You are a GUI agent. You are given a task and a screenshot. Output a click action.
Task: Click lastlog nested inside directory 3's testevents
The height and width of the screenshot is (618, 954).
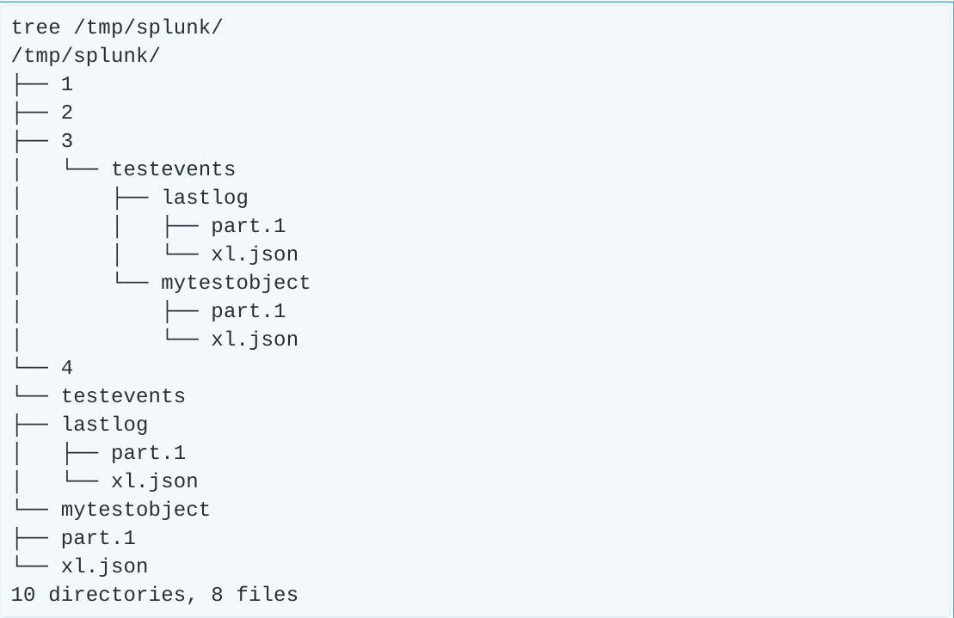point(205,198)
